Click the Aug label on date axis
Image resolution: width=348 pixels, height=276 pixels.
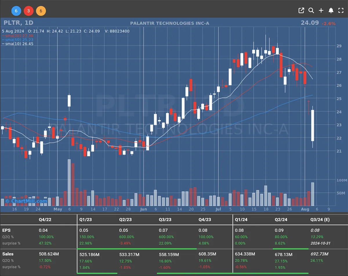pyautogui.click(x=305, y=209)
